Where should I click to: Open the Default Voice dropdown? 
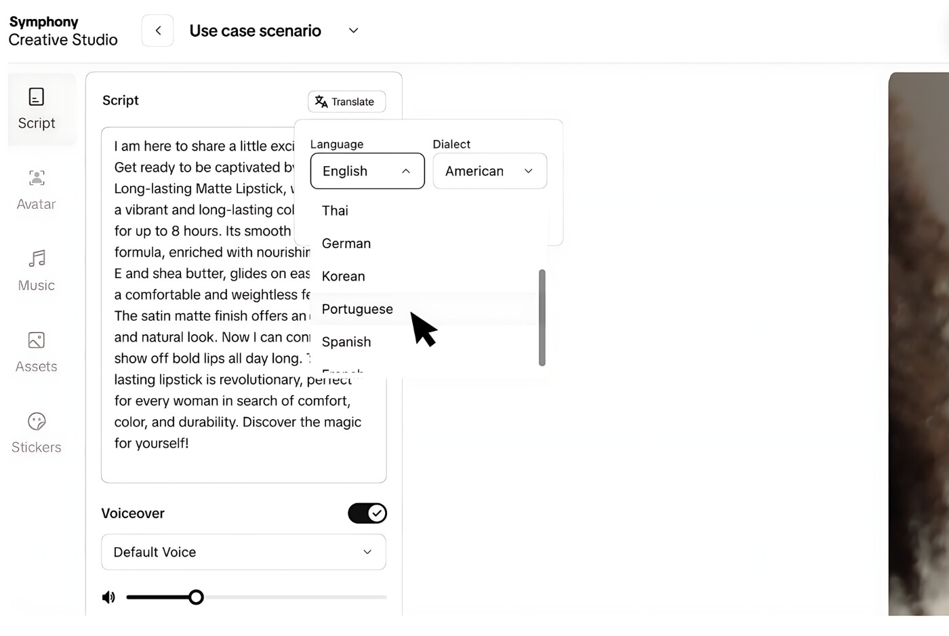pos(243,552)
